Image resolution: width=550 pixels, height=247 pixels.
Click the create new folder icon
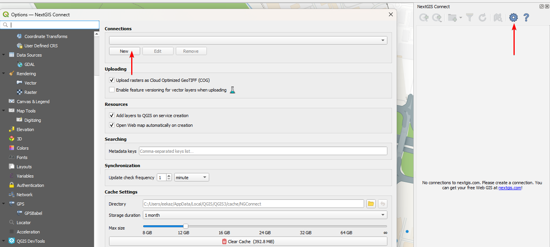click(453, 17)
